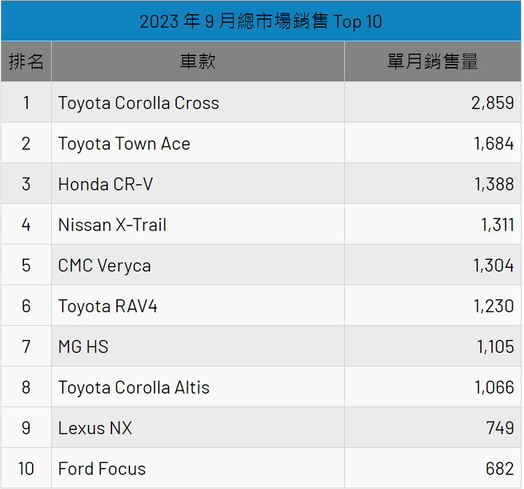The width and height of the screenshot is (524, 489).
Task: Click sales value 2,859
Action: 493,103
